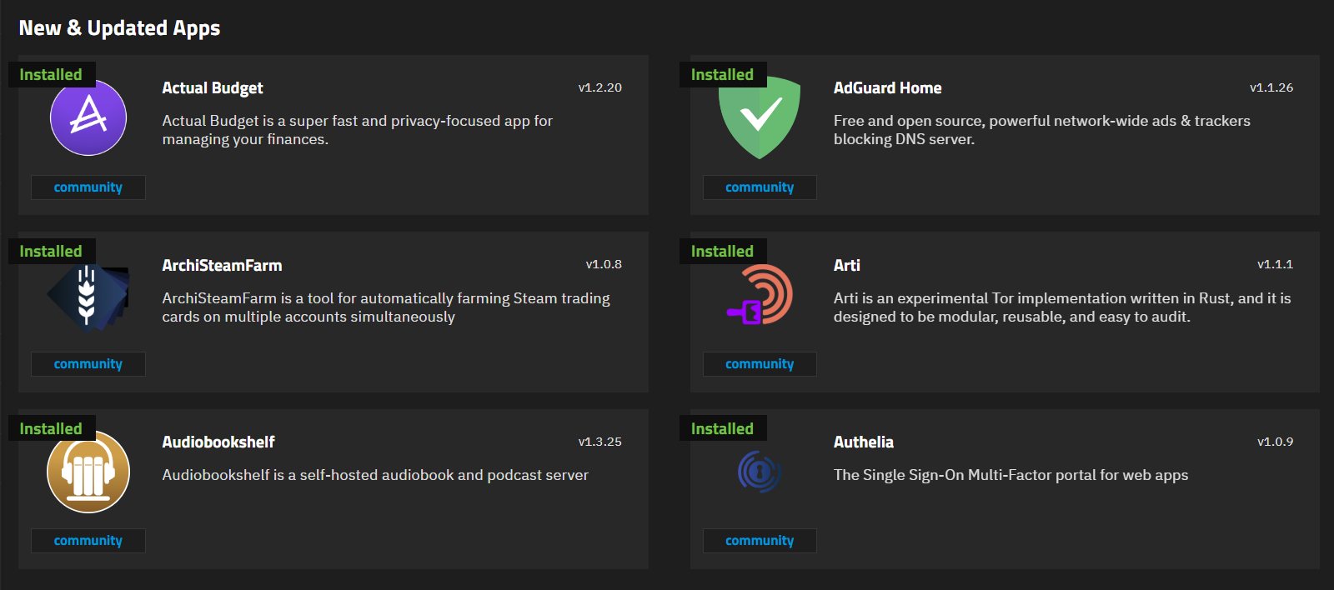The width and height of the screenshot is (1334, 590).
Task: Click the AdGuard Home green shield icon
Action: (x=760, y=117)
